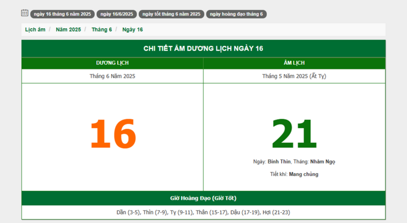407x223 pixels.
Task: Click the "Ngày 16" breadcrumb item
Action: coord(133,30)
